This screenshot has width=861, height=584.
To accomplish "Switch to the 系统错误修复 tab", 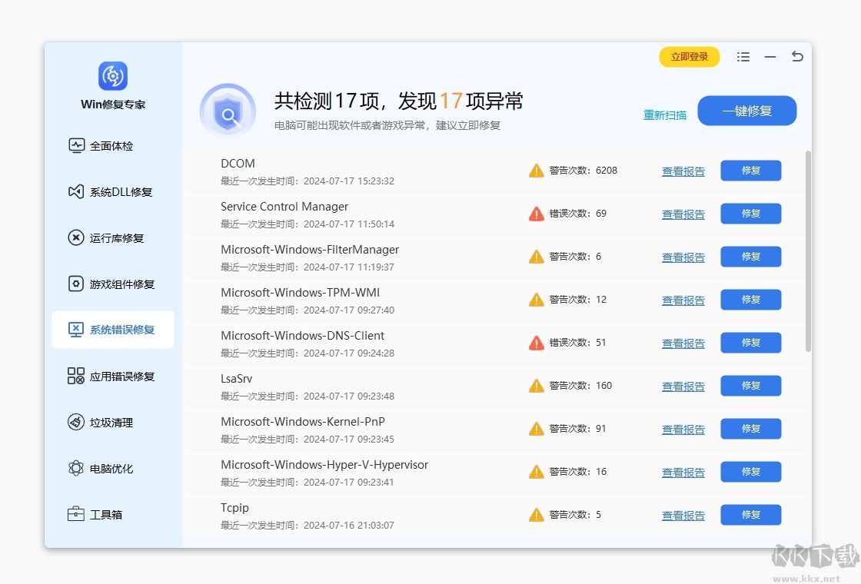I will point(113,330).
